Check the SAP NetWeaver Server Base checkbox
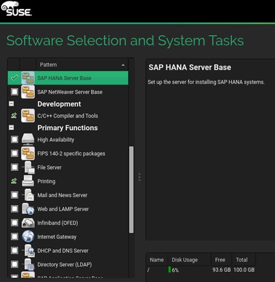This screenshot has width=275, height=282. pos(15,92)
